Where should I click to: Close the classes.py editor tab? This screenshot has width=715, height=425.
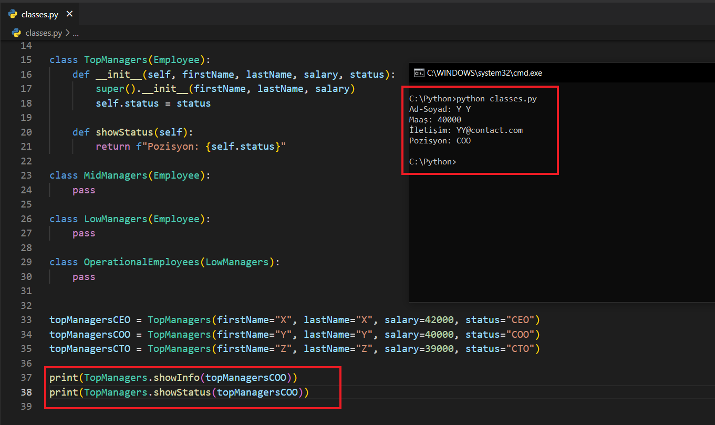[x=70, y=14]
